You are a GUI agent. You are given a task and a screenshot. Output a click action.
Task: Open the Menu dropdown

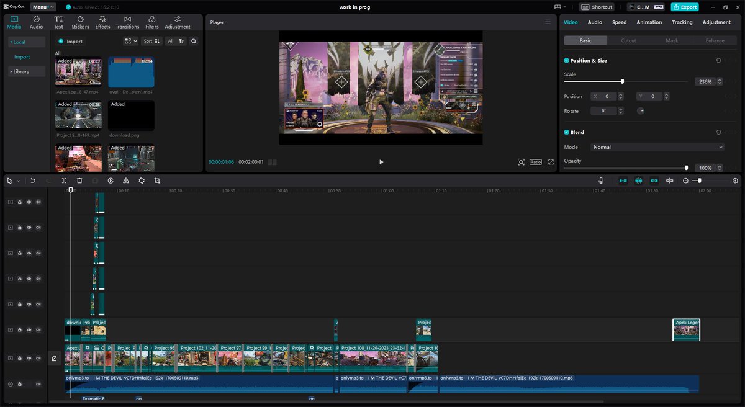(43, 7)
